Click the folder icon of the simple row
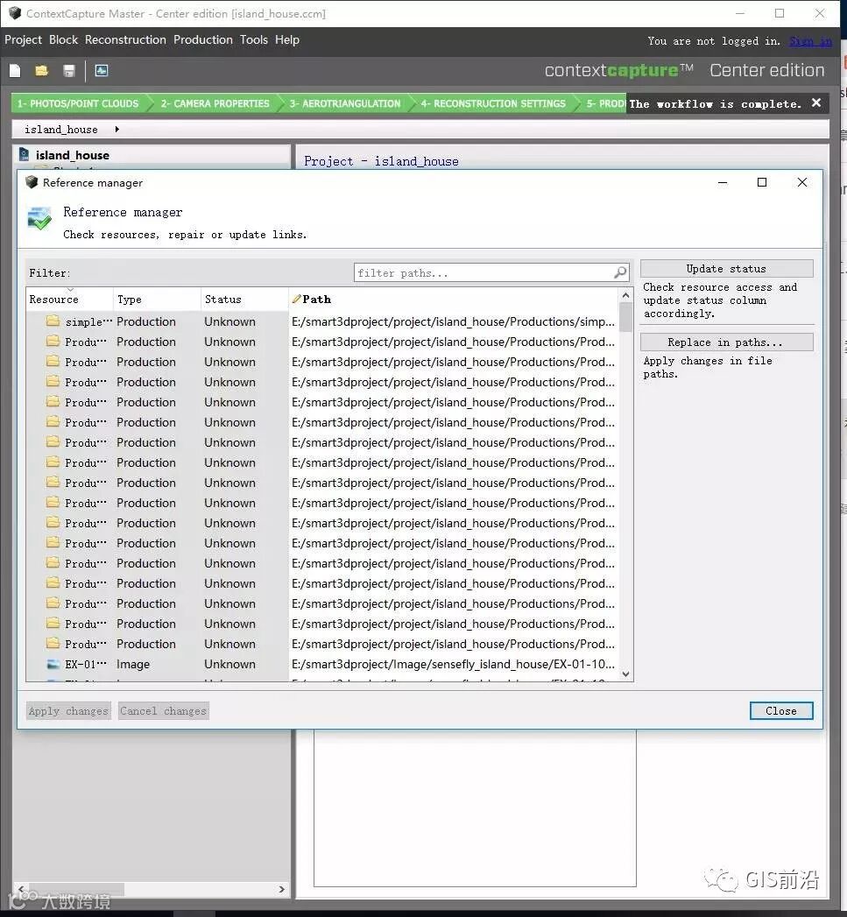 tap(53, 321)
